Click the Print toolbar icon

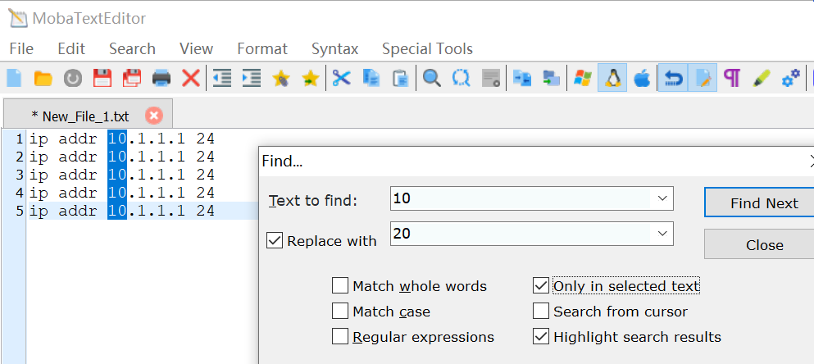161,79
